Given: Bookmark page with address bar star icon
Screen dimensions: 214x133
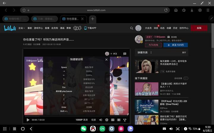Looking at the screenshot, I should (x=24, y=10).
